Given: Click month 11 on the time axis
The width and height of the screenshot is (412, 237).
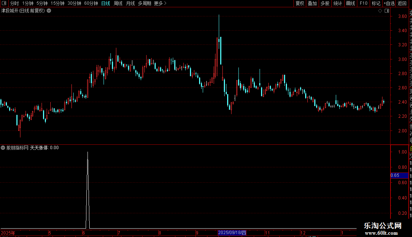Looking at the screenshot, I should click(267, 233).
